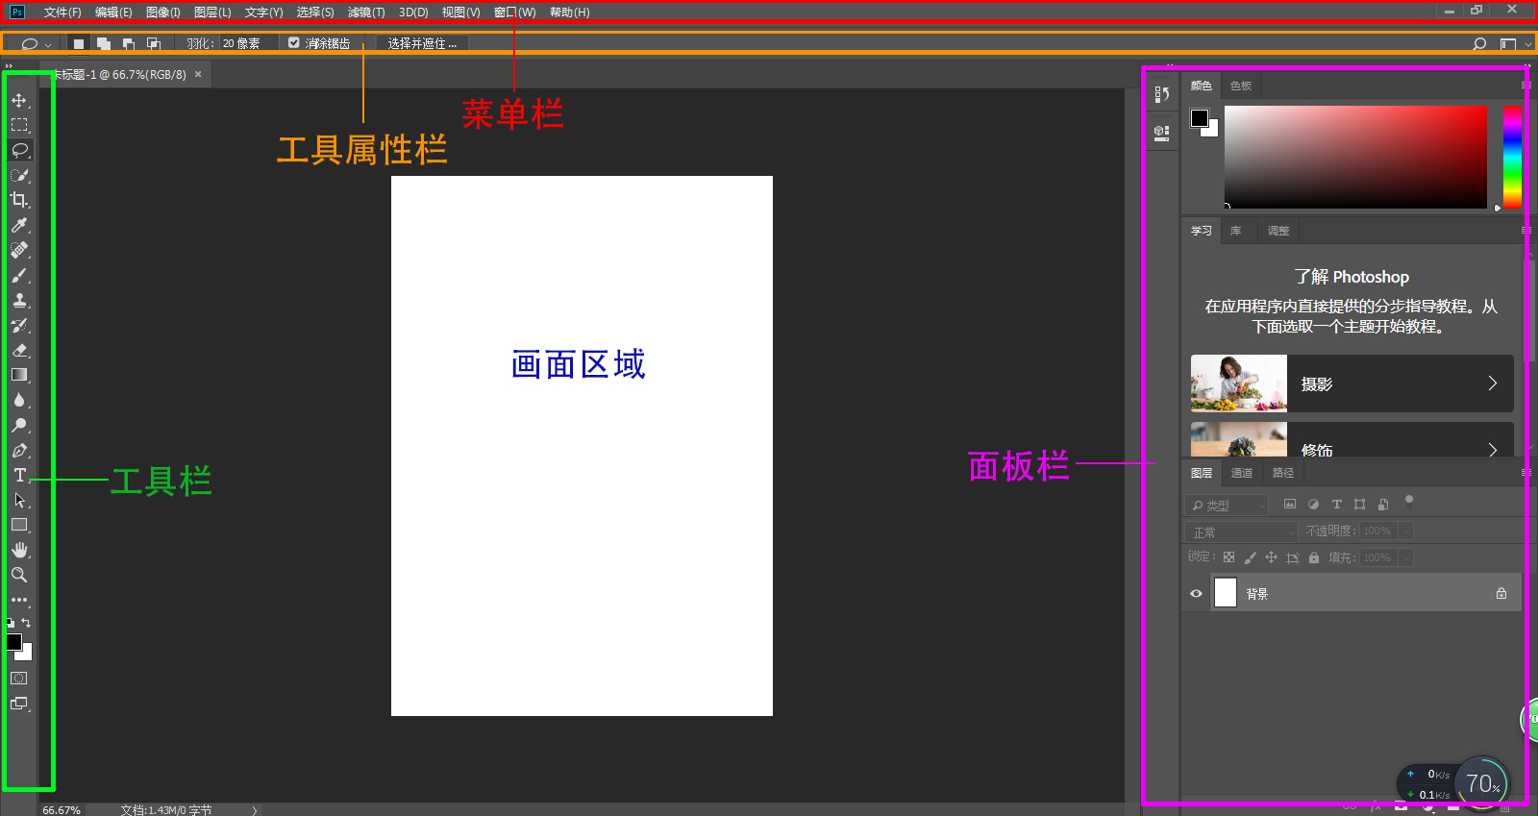Switch to the 色板 tab
The height and width of the screenshot is (816, 1538).
pos(1241,86)
